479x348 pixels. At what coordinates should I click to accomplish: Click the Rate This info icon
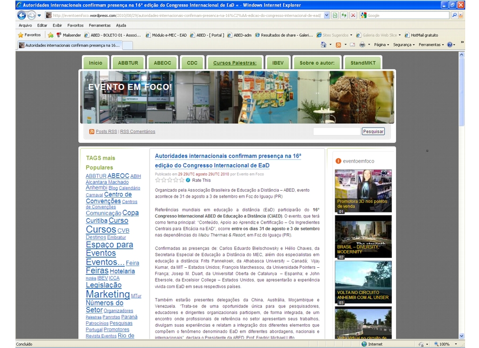188,180
